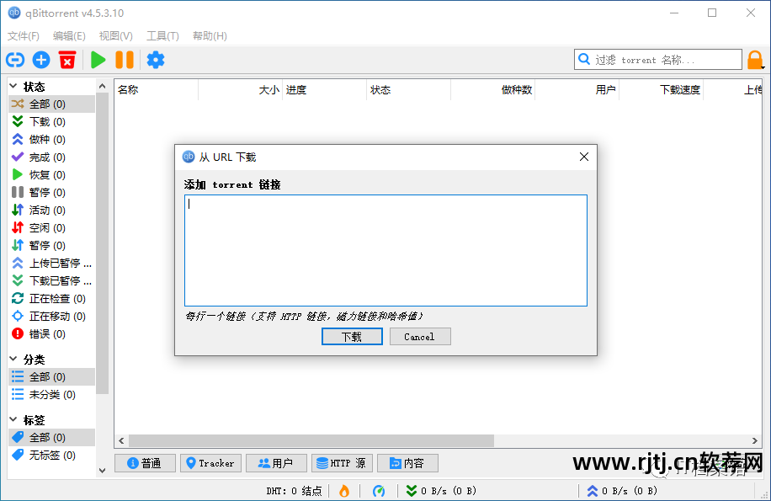Click the red delete torrent icon
The image size is (771, 501).
tap(67, 60)
